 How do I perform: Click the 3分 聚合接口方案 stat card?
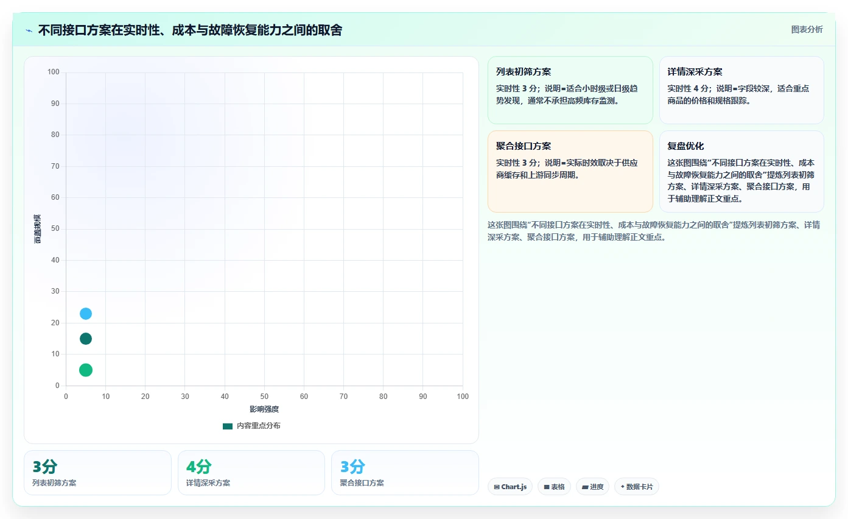tap(405, 473)
